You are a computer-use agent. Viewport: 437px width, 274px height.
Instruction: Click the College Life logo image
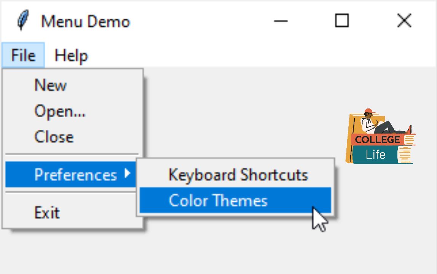(x=380, y=137)
